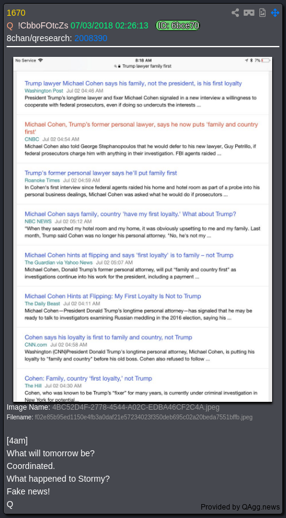Click The Hill source name
The width and height of the screenshot is (286, 518).
point(33,385)
